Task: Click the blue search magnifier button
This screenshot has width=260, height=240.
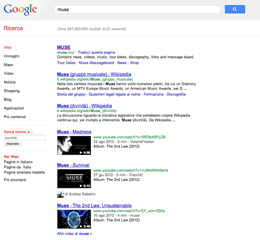Action: [235, 9]
